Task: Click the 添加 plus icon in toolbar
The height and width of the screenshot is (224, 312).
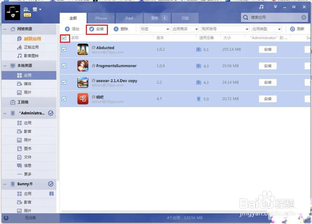Action: point(67,29)
